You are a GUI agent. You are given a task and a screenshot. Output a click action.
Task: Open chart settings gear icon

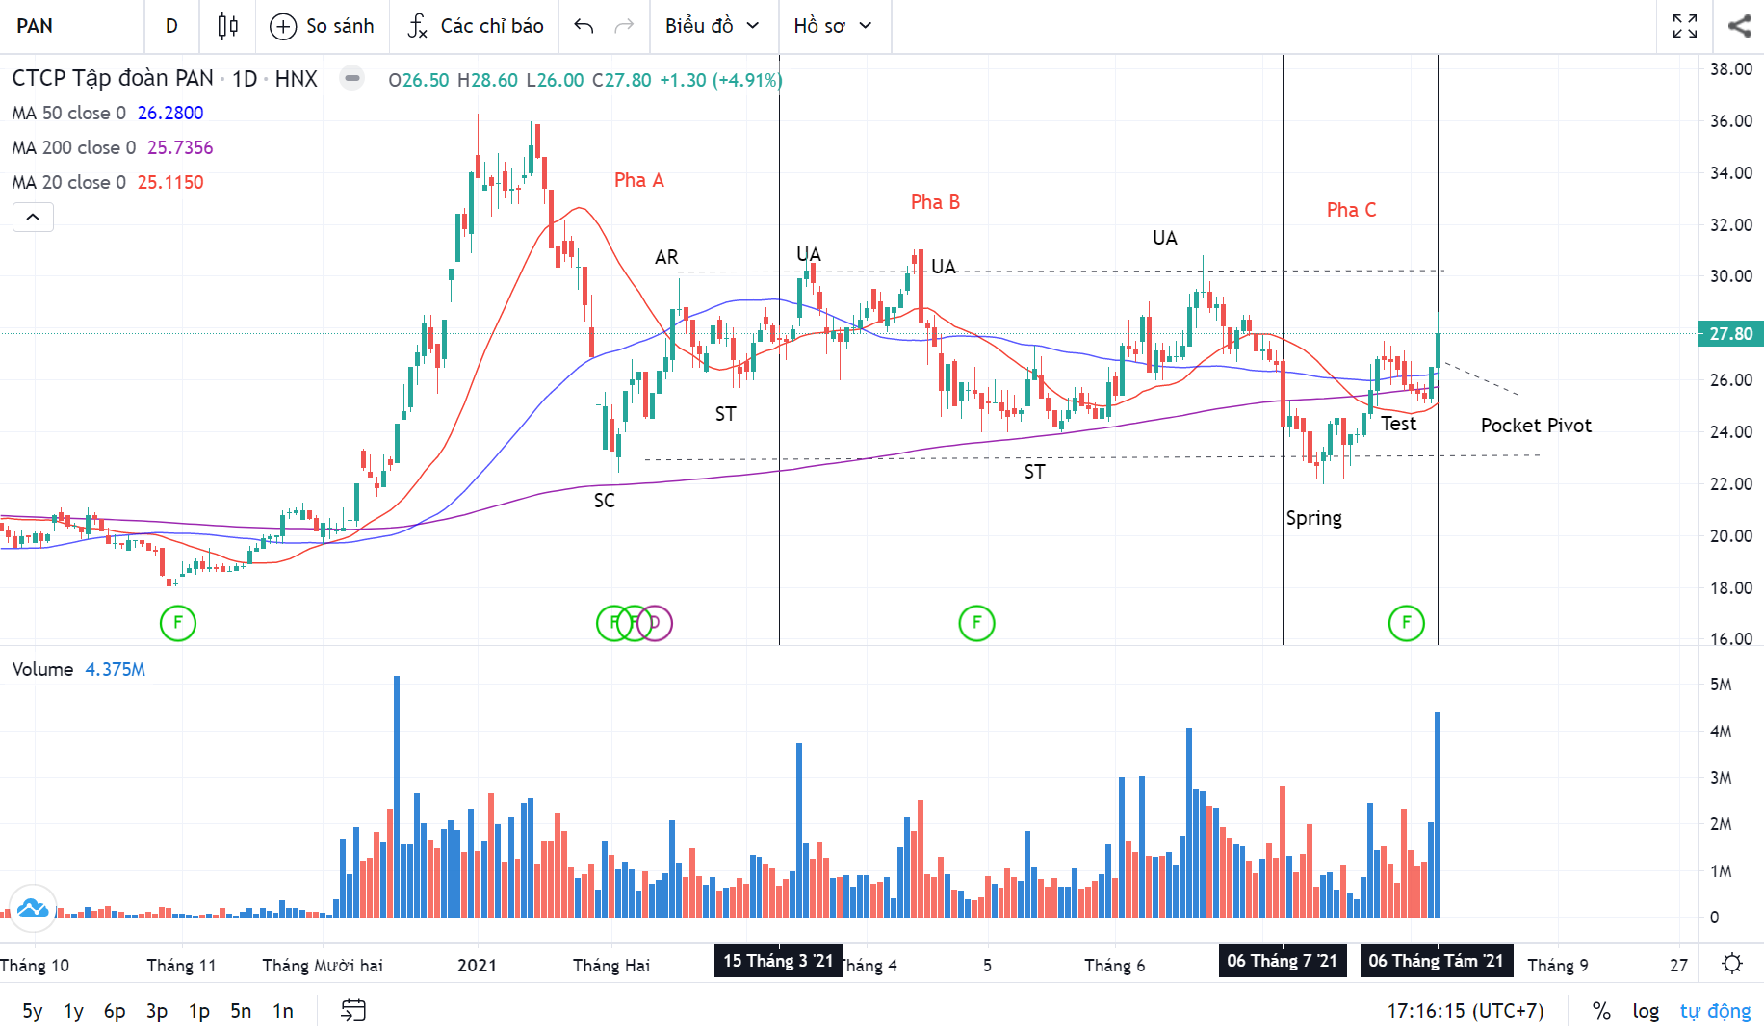coord(1731,964)
